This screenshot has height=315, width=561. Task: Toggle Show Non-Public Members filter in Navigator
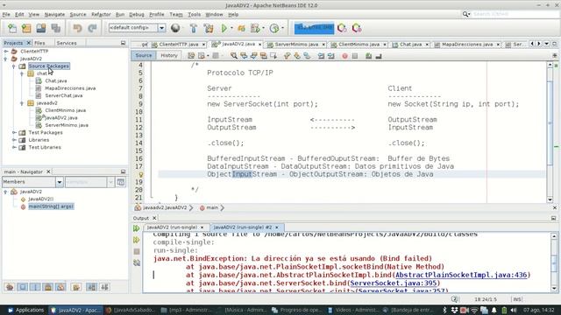48,287
